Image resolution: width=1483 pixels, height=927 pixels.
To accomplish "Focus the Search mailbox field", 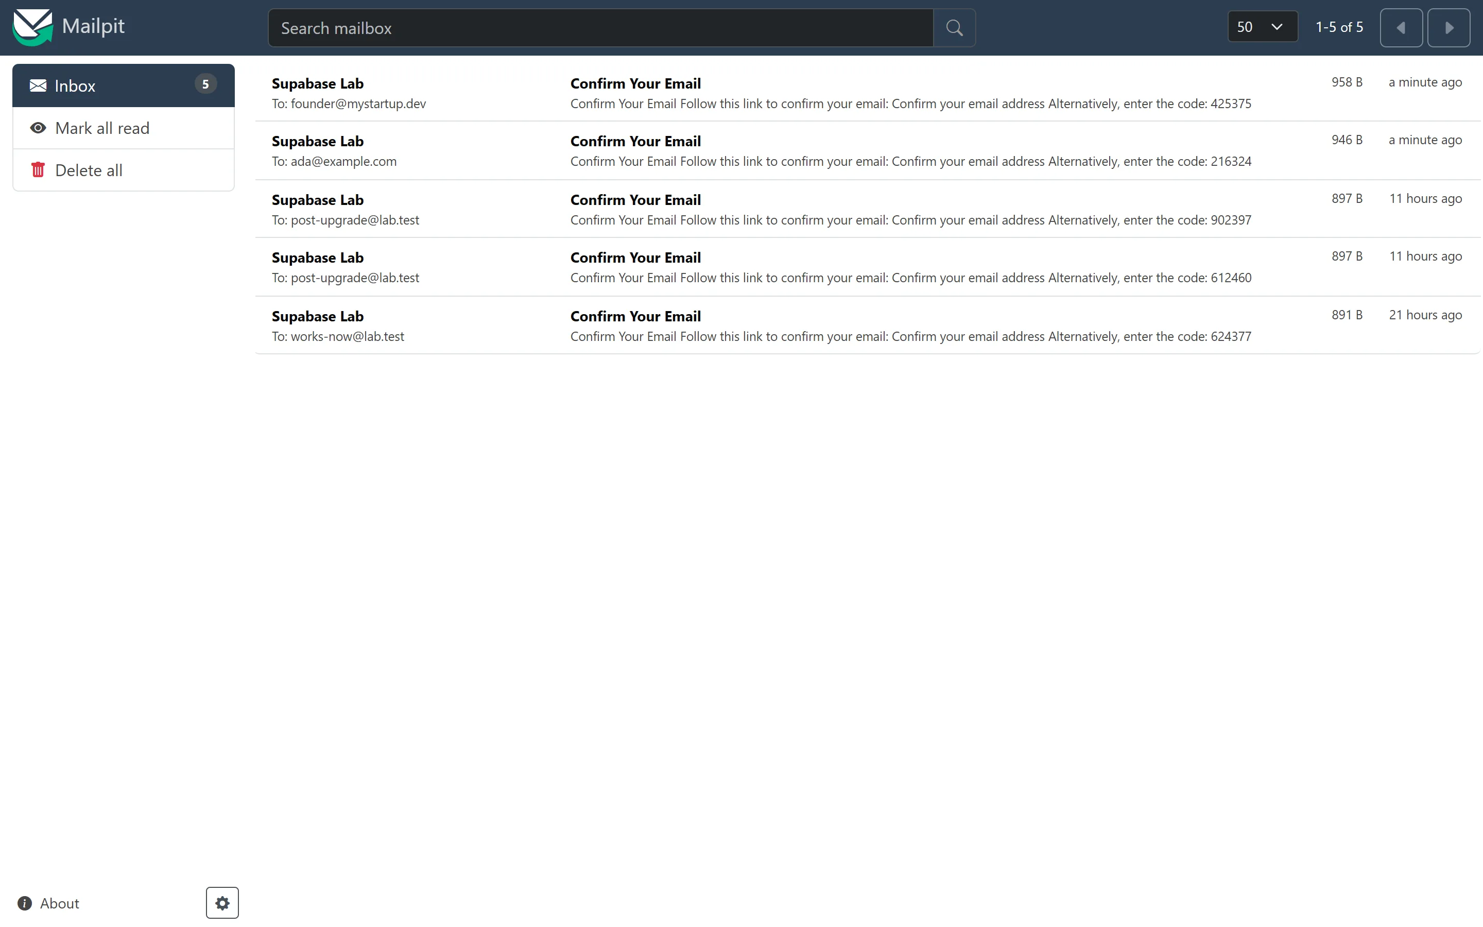I will [x=600, y=28].
